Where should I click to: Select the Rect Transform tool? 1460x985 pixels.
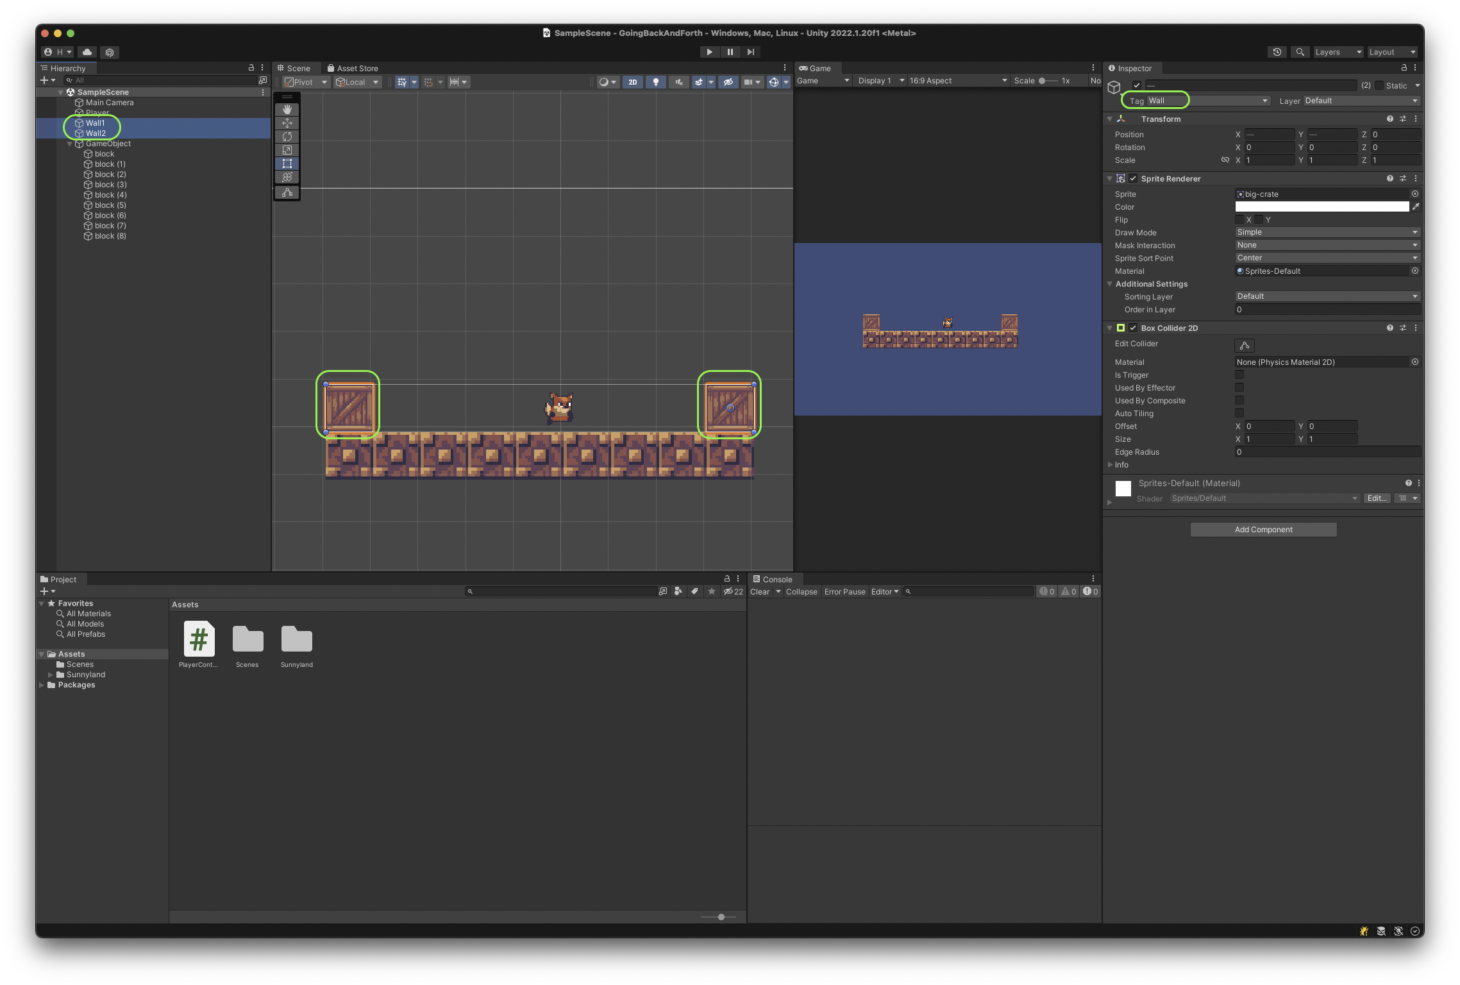pos(287,163)
